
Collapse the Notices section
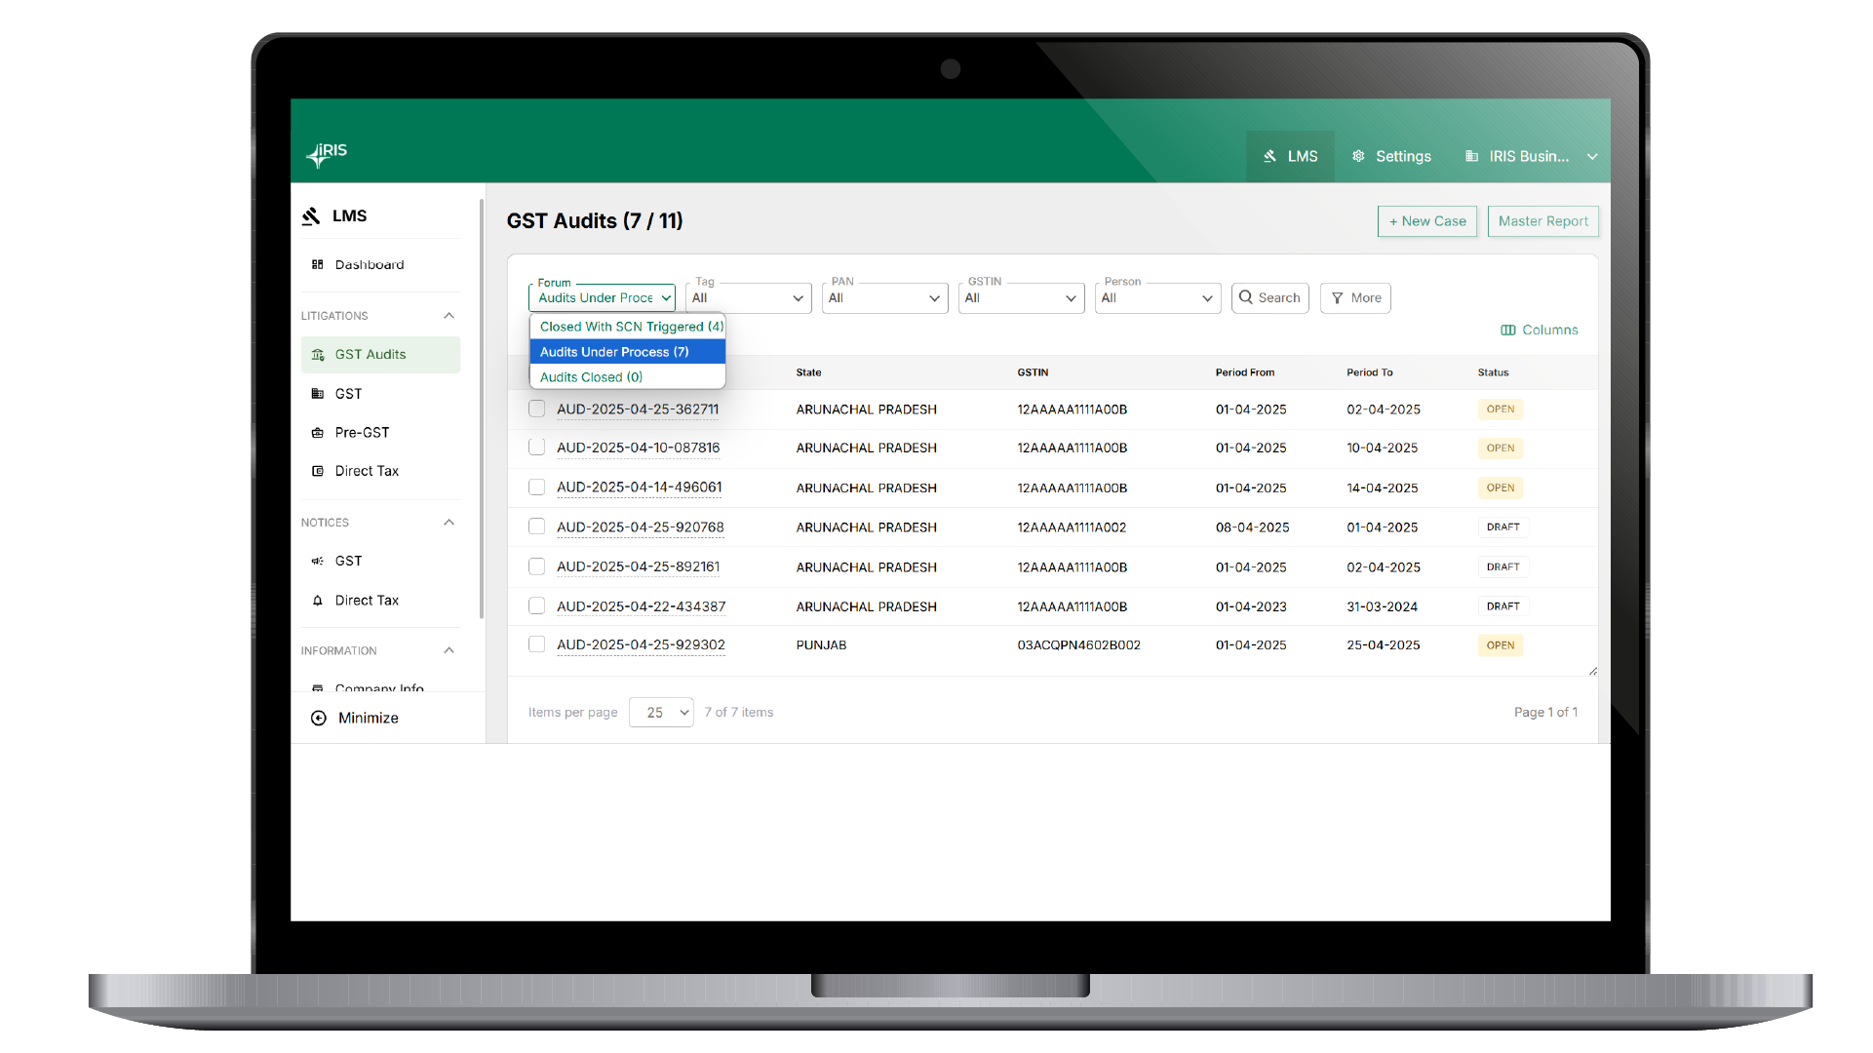click(x=449, y=522)
